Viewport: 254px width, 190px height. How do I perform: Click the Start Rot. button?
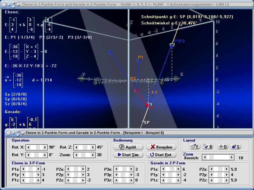(x=161, y=155)
